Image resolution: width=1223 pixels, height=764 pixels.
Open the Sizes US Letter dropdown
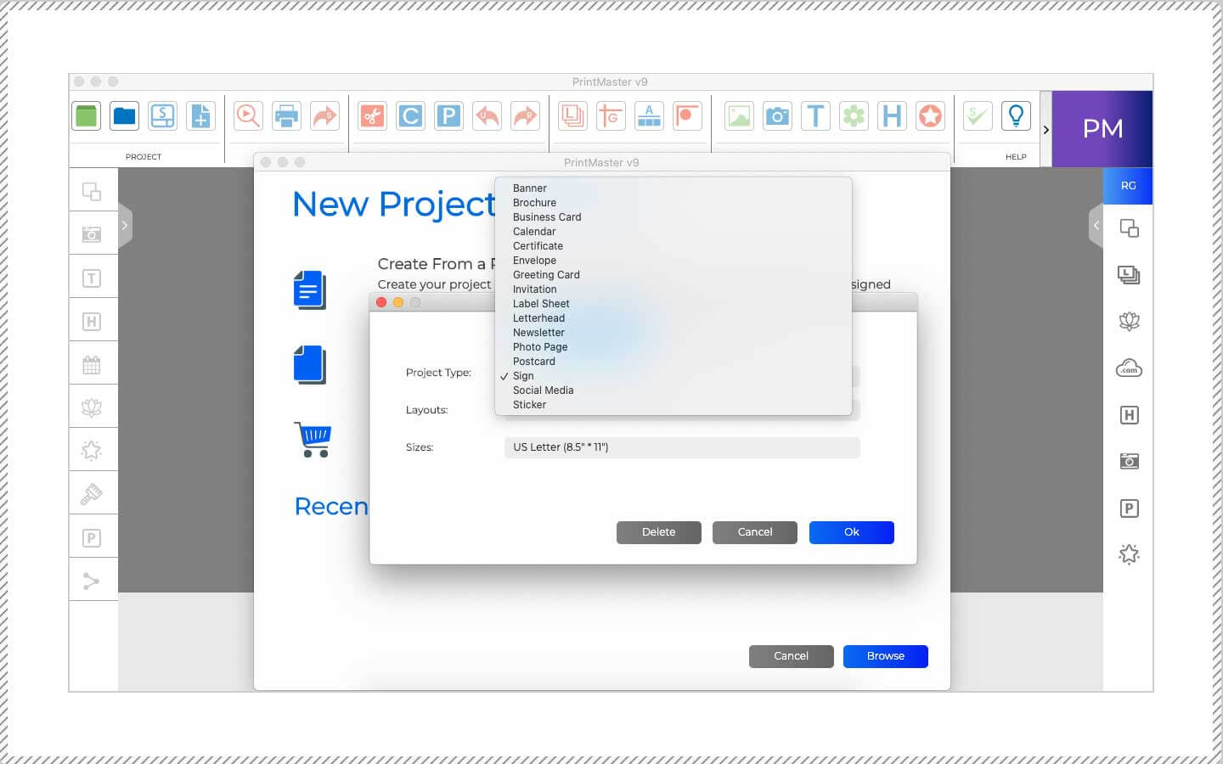(682, 447)
